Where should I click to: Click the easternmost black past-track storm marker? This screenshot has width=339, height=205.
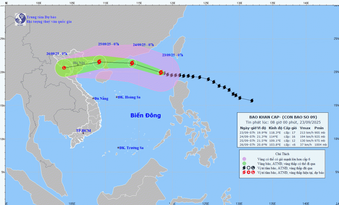coord(252,101)
